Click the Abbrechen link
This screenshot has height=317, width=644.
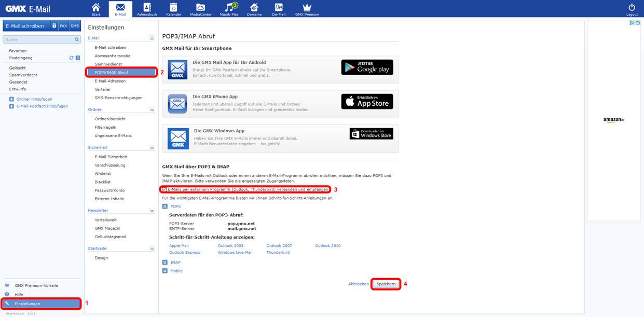359,284
